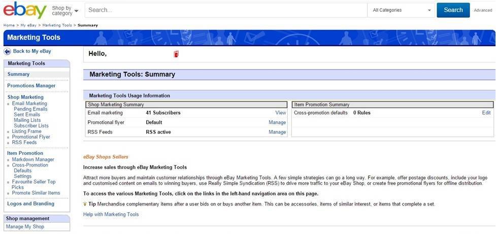Click Manage for RSS Feeds
496x234 pixels.
tap(277, 132)
